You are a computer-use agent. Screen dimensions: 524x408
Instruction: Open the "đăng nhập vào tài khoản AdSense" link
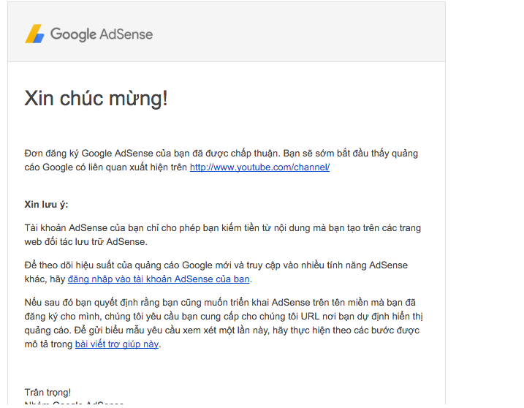(159, 279)
